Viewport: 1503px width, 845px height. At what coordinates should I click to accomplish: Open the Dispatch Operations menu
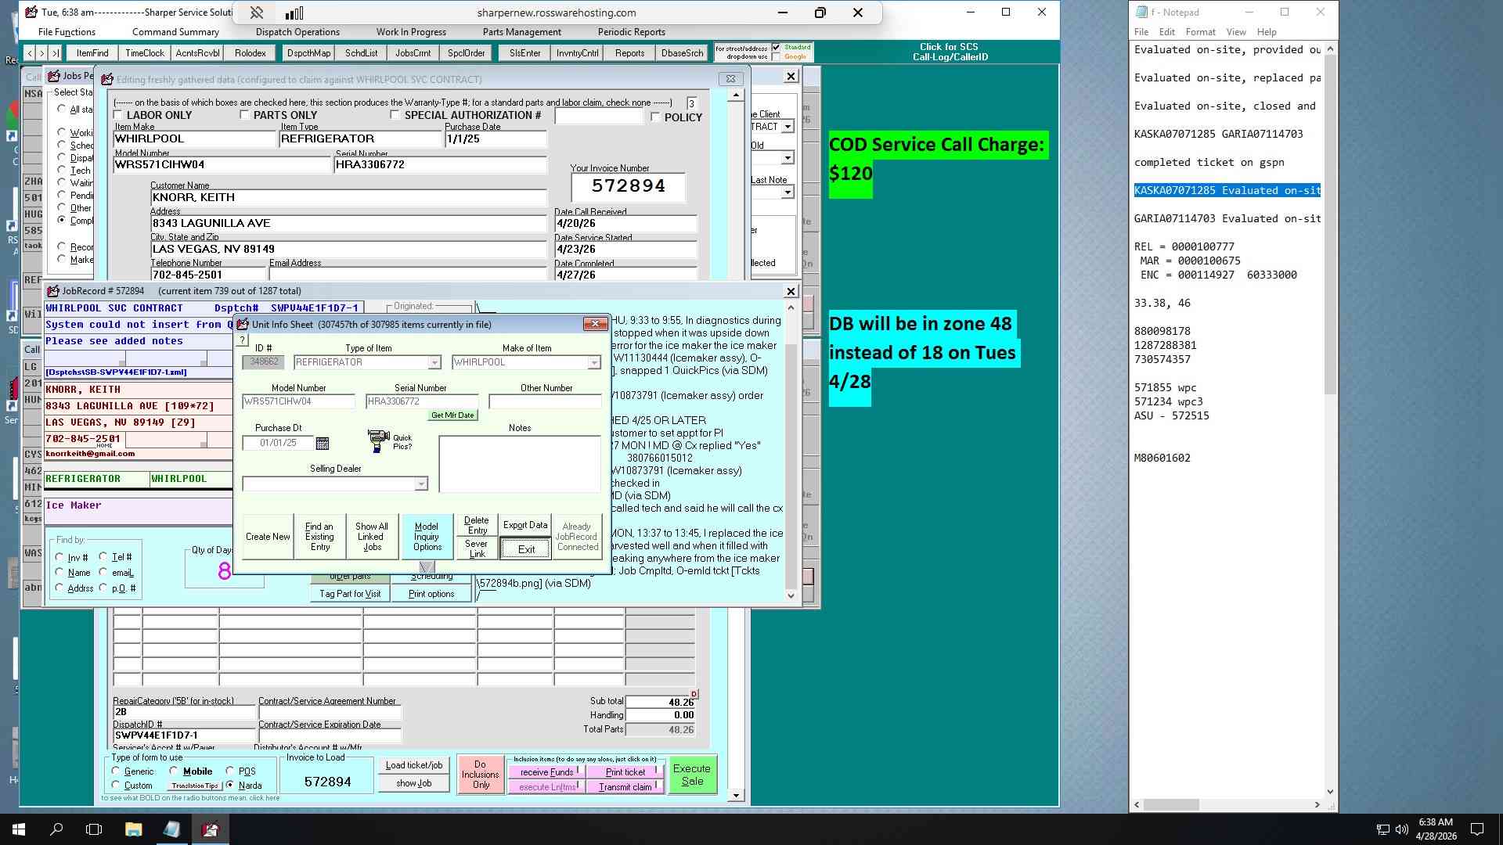pos(297,32)
